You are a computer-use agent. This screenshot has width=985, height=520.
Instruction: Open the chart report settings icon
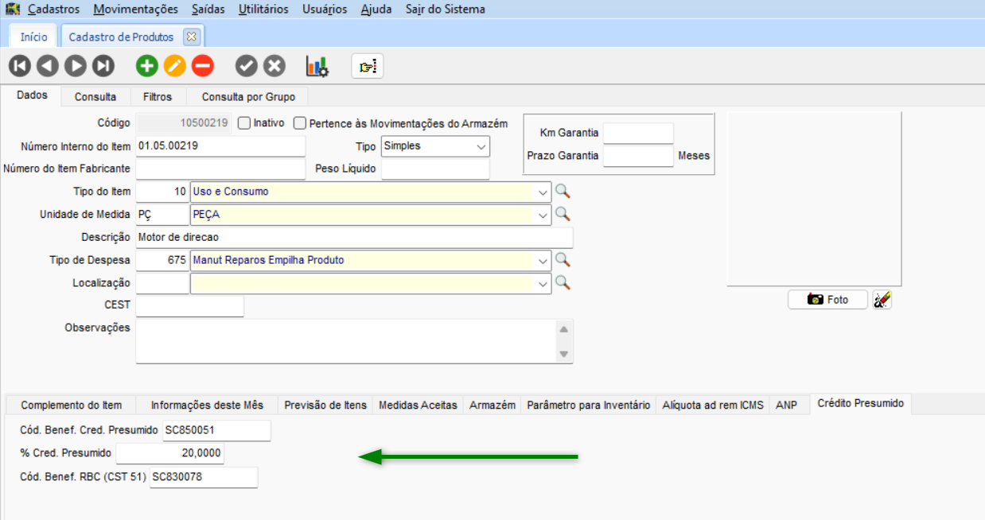[x=317, y=66]
